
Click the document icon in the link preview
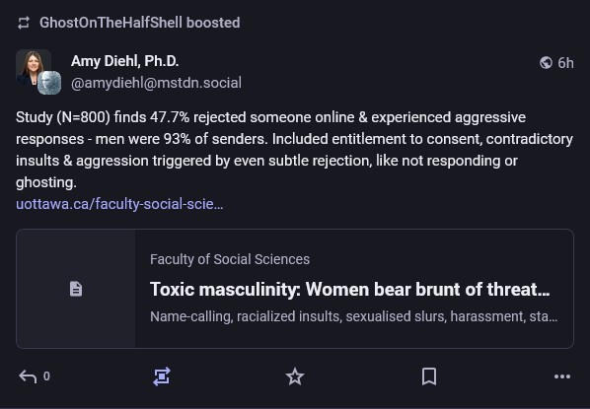[76, 289]
